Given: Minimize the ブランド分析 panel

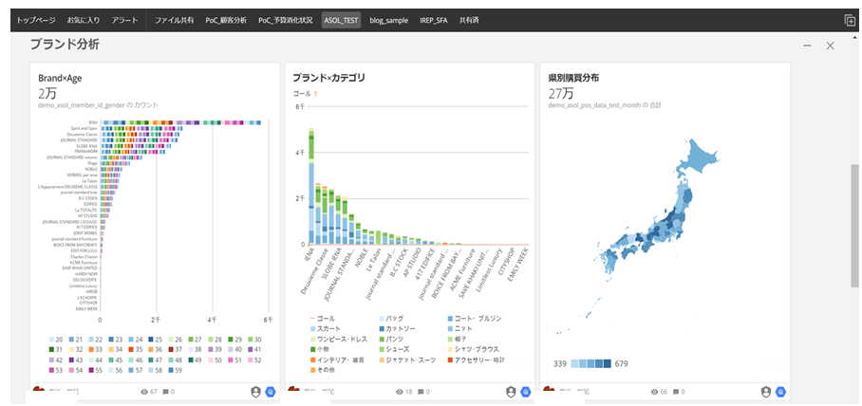Looking at the screenshot, I should [x=807, y=46].
